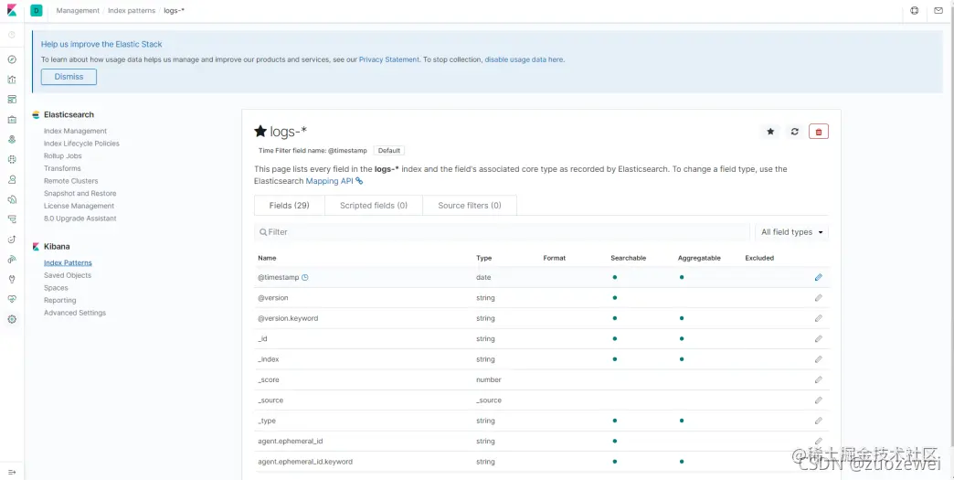This screenshot has height=480, width=954.
Task: Edit the _id field pencil icon
Action: point(819,339)
